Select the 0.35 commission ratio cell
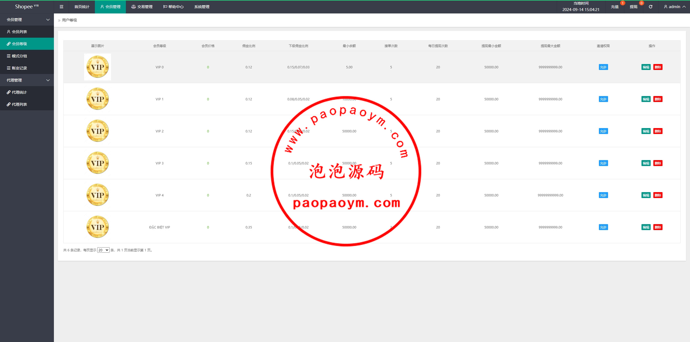The image size is (690, 342). pyautogui.click(x=249, y=227)
